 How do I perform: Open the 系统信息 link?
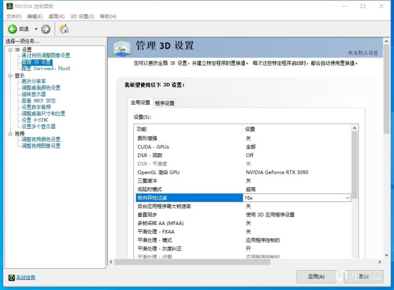[x=26, y=277]
